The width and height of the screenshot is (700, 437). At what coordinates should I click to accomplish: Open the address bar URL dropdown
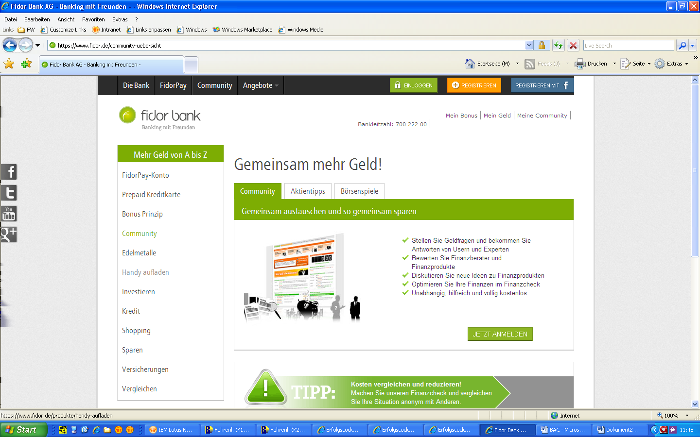click(529, 45)
